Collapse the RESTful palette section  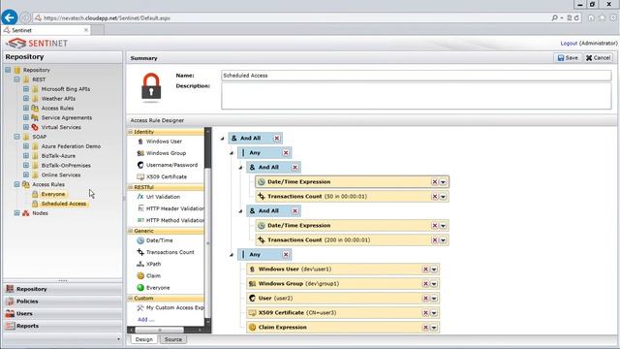tap(131, 187)
